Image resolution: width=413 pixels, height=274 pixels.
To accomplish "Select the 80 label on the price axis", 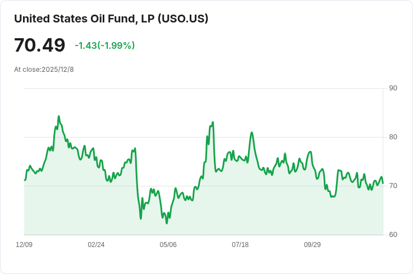I will [x=393, y=137].
